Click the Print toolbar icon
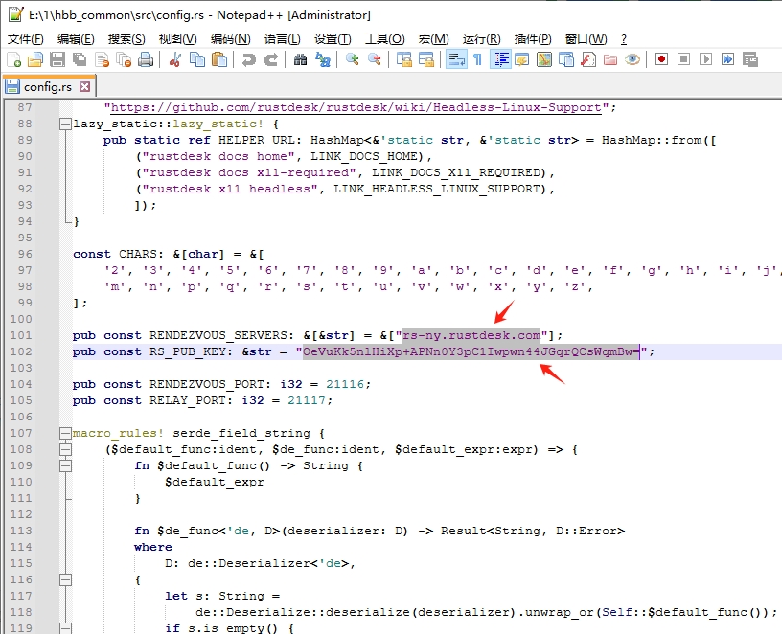This screenshot has height=634, width=782. [x=146, y=59]
